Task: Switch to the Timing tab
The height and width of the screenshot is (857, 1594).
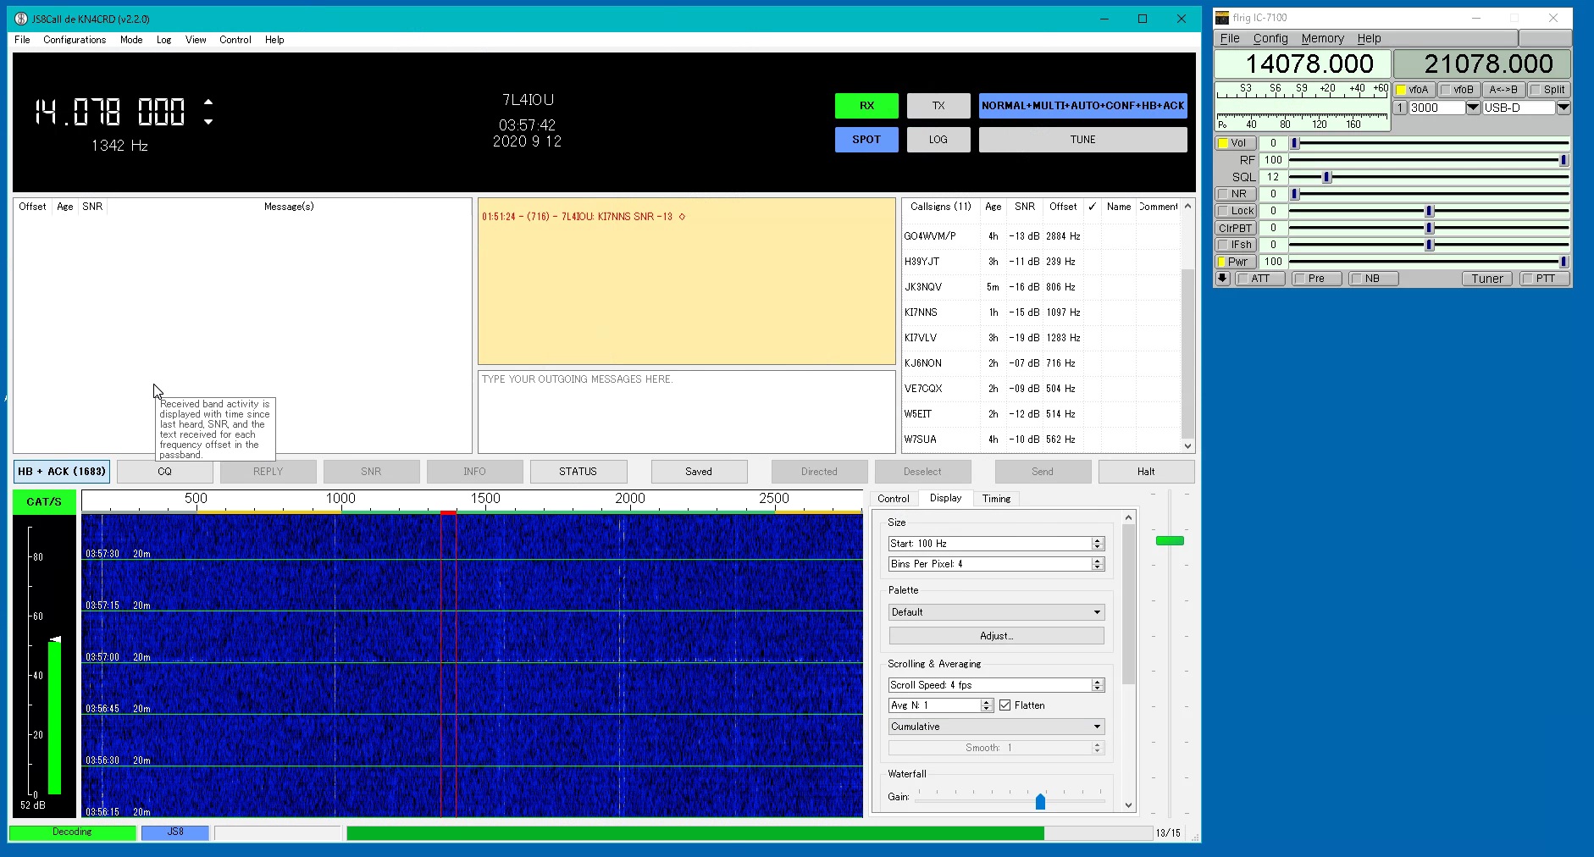Action: point(996,499)
